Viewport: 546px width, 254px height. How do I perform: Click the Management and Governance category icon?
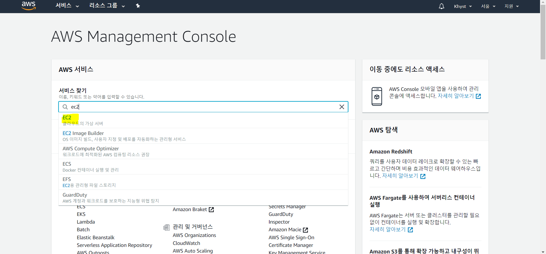[x=167, y=227]
